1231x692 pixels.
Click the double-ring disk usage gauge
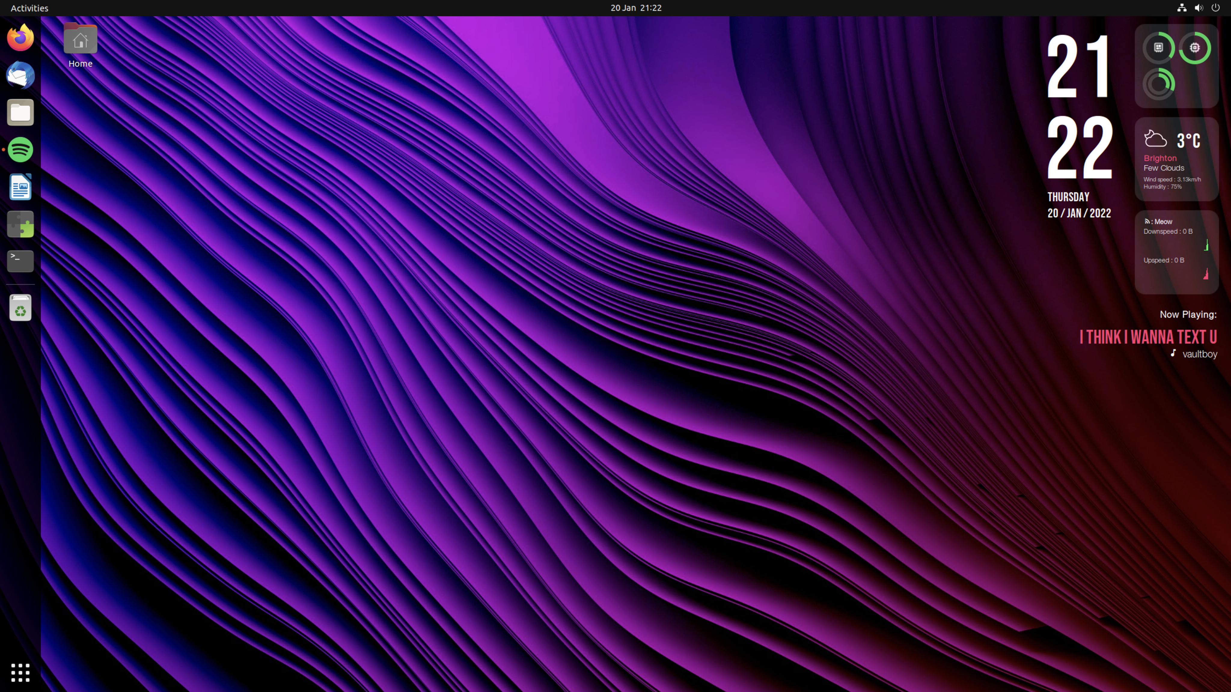click(x=1159, y=84)
